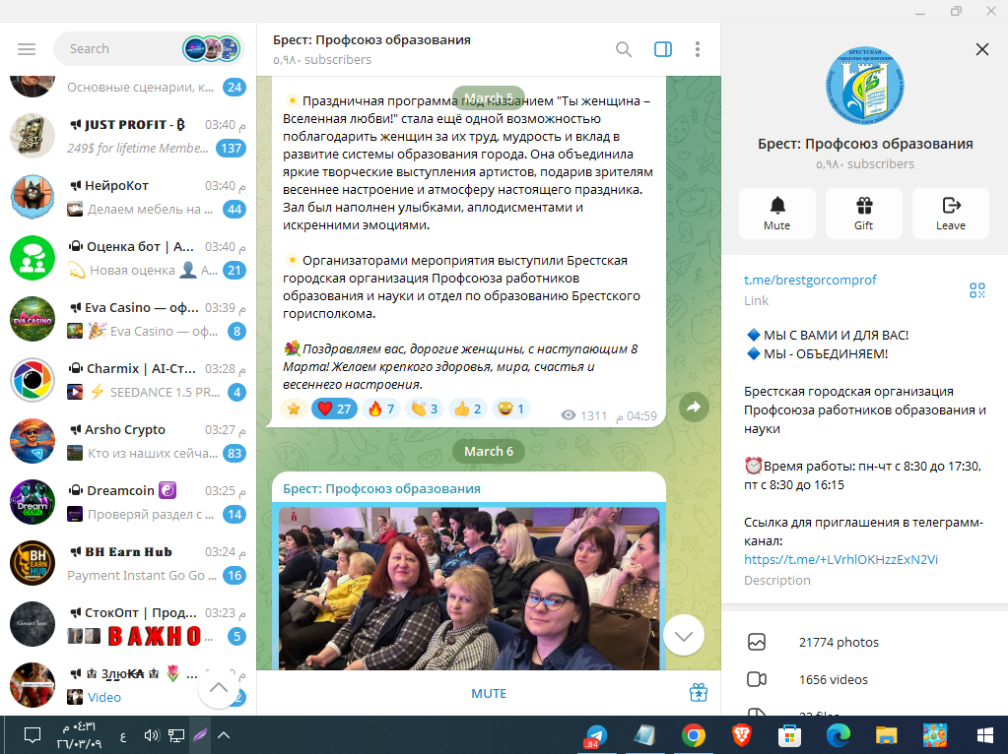The width and height of the screenshot is (1008, 754).
Task: Open the invite link https://t.me/+LVrhlOKHzzExN2Vi
Action: click(840, 559)
